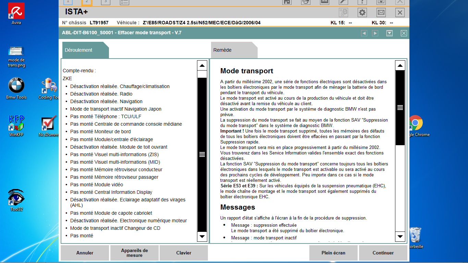Close ISTA+ with the header X button

(x=400, y=13)
